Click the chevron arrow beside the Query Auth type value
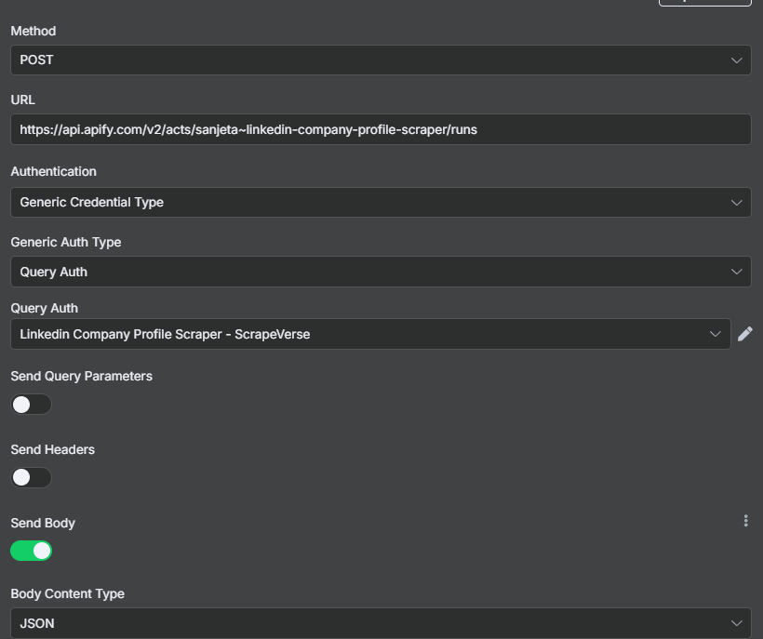Viewport: 763px width, 639px height. (x=736, y=272)
